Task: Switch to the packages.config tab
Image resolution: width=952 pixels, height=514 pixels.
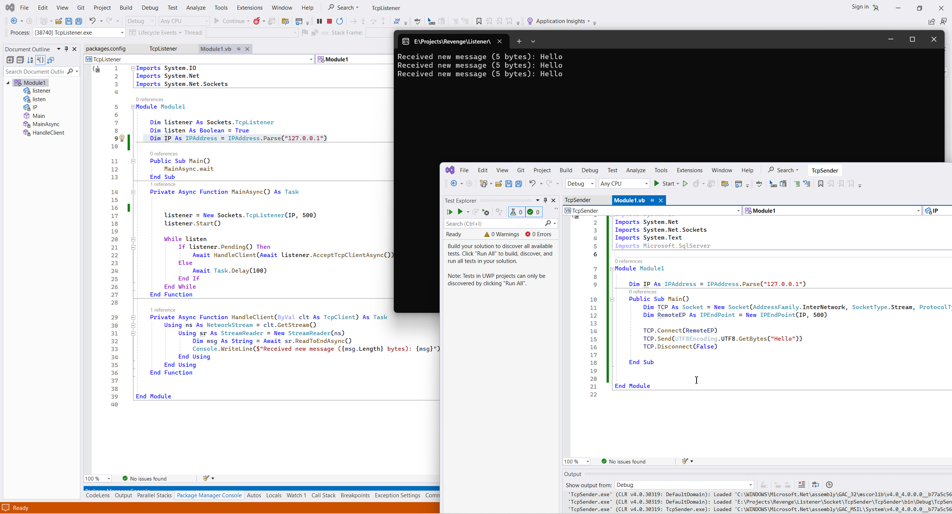Action: (106, 49)
